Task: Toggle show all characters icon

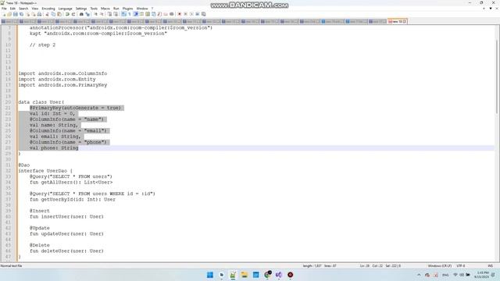Action: (129, 14)
